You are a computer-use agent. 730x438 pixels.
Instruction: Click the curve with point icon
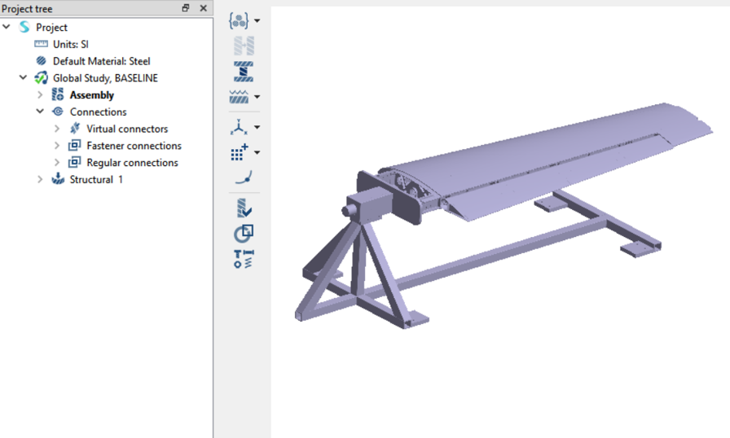tap(243, 177)
